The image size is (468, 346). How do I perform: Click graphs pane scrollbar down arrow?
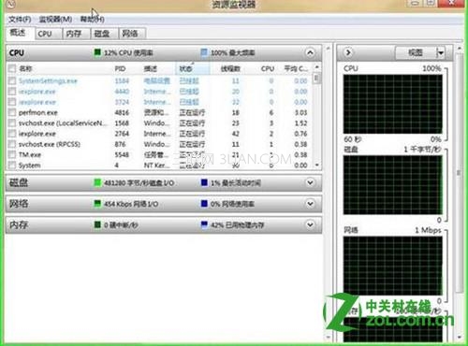(x=459, y=337)
